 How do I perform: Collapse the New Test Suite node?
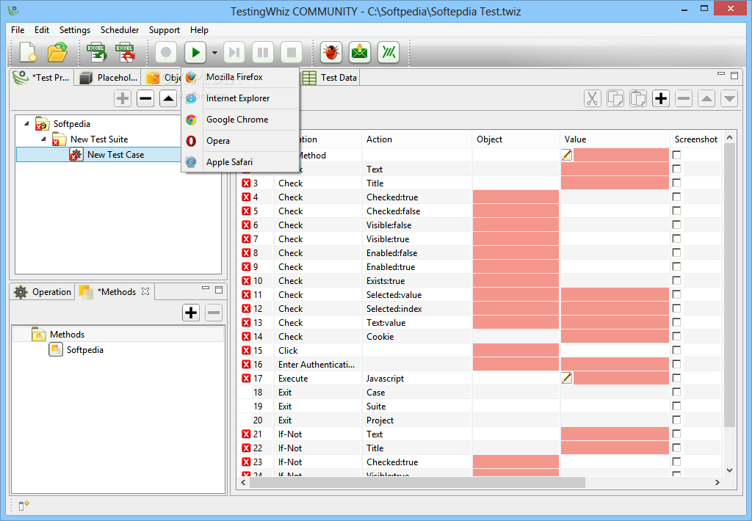[43, 139]
